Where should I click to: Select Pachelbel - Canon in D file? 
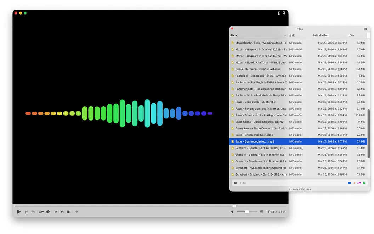point(298,76)
